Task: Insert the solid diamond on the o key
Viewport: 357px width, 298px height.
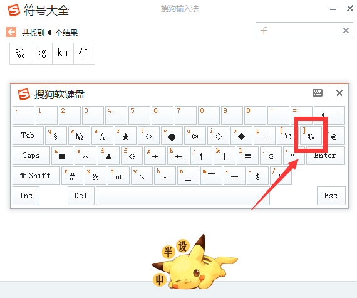Action: click(241, 136)
